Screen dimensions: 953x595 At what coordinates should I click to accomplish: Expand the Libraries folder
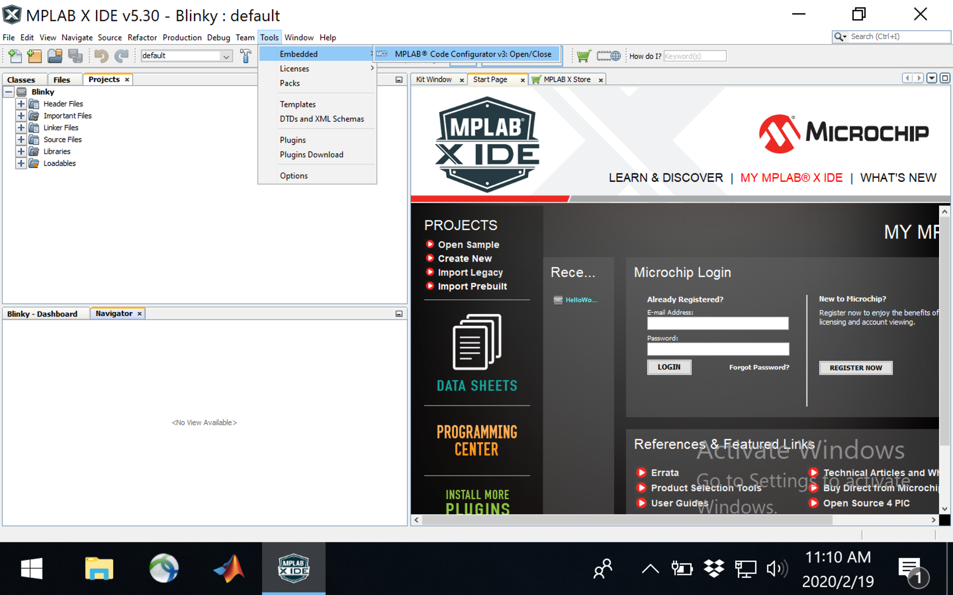(21, 152)
